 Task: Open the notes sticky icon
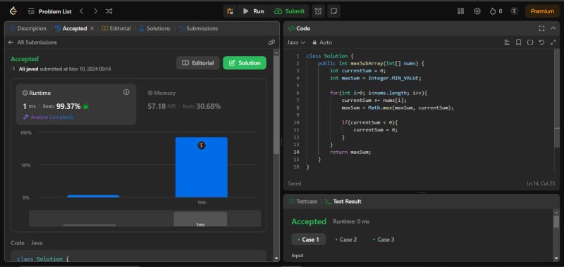[x=333, y=11]
